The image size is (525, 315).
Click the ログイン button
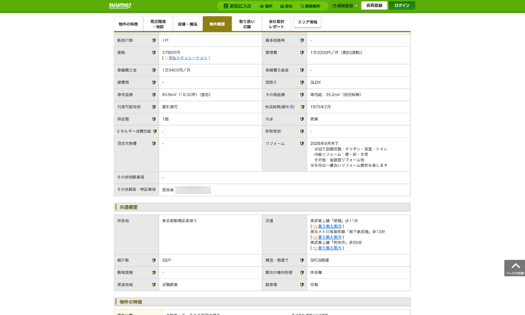pos(402,5)
